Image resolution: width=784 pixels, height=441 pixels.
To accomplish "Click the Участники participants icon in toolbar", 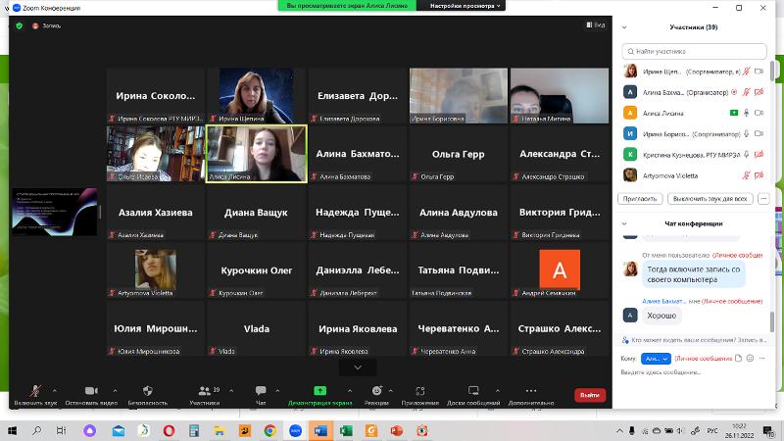I will (204, 390).
